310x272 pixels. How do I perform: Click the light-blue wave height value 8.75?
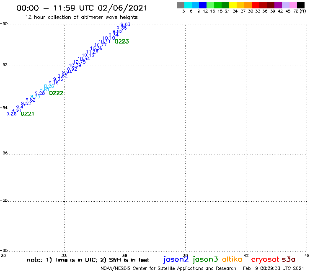(35, 97)
